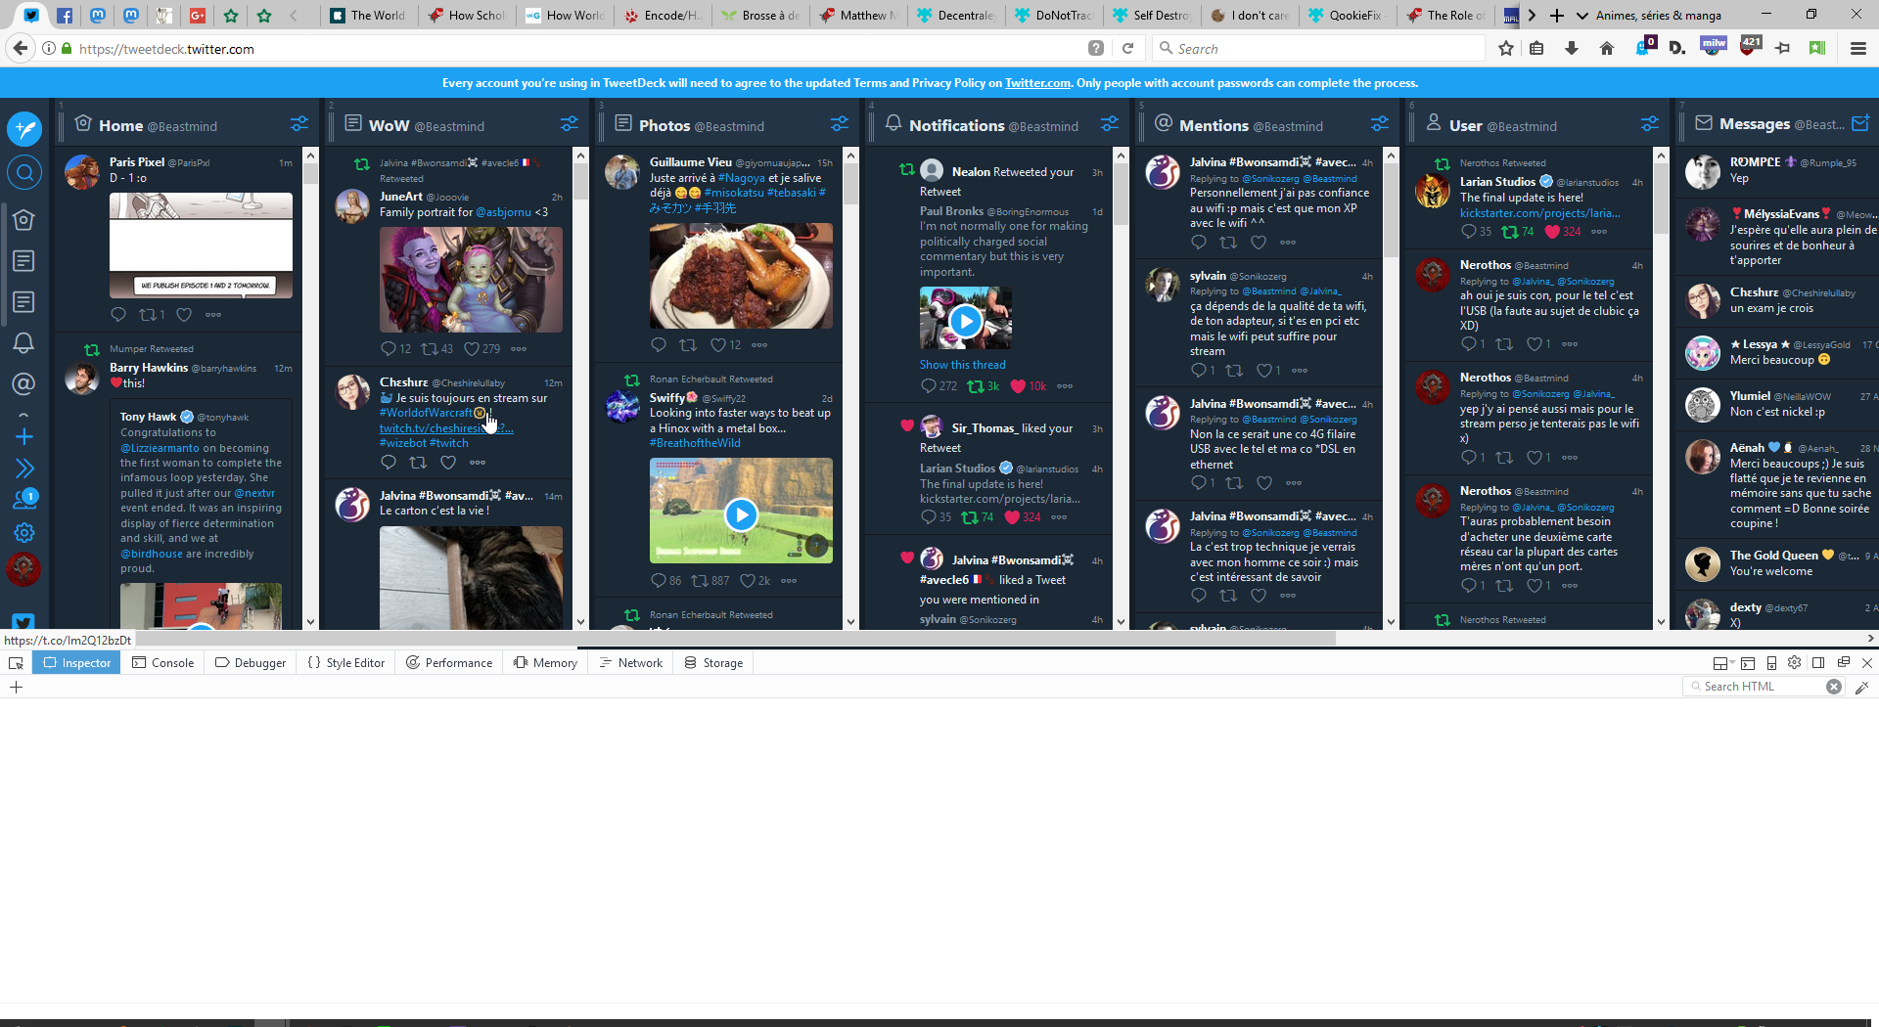Compose a new direct message in Messages column

click(x=1860, y=123)
